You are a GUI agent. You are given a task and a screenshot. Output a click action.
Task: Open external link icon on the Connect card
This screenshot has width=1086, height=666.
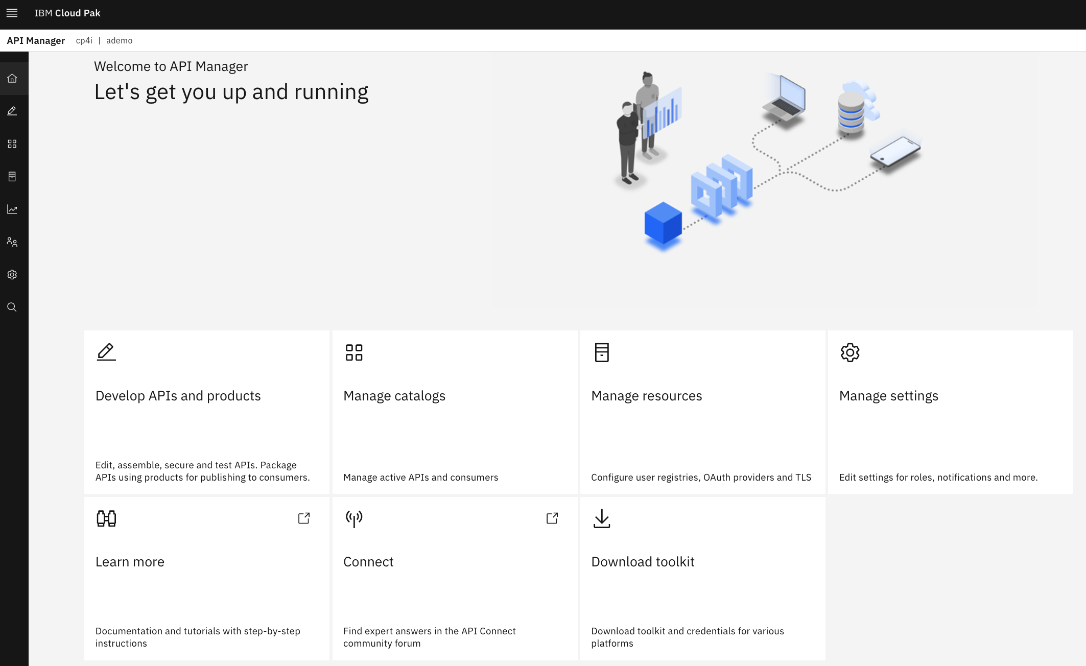[x=552, y=518]
